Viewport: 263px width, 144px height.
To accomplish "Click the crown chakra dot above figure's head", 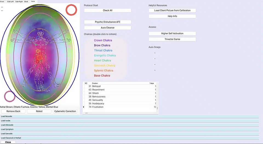I will tap(36, 29).
